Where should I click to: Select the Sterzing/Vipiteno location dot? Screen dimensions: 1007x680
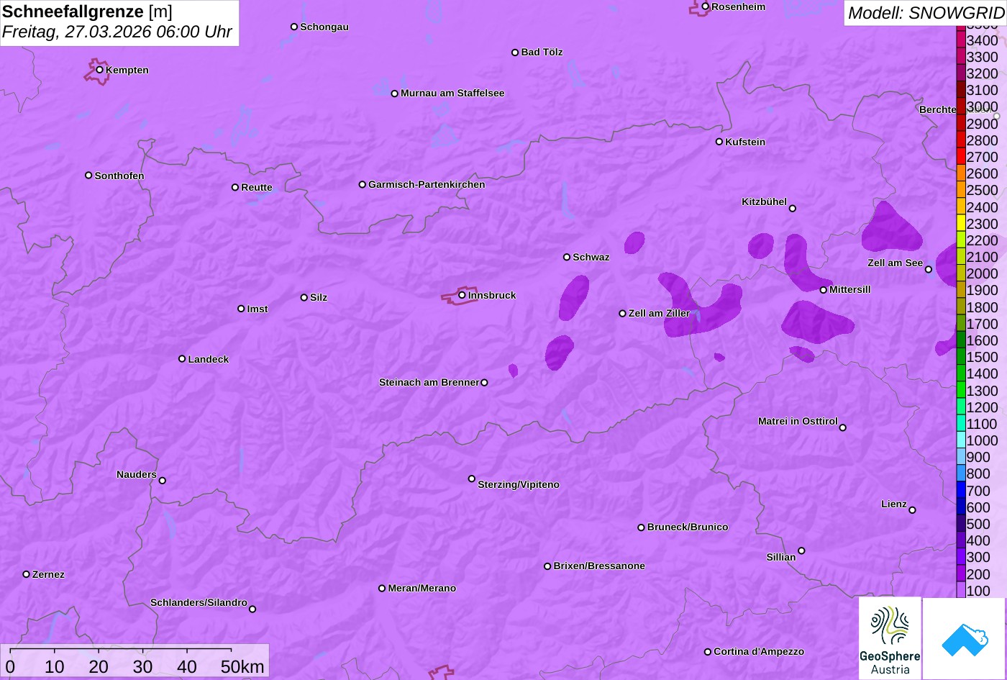[472, 479]
